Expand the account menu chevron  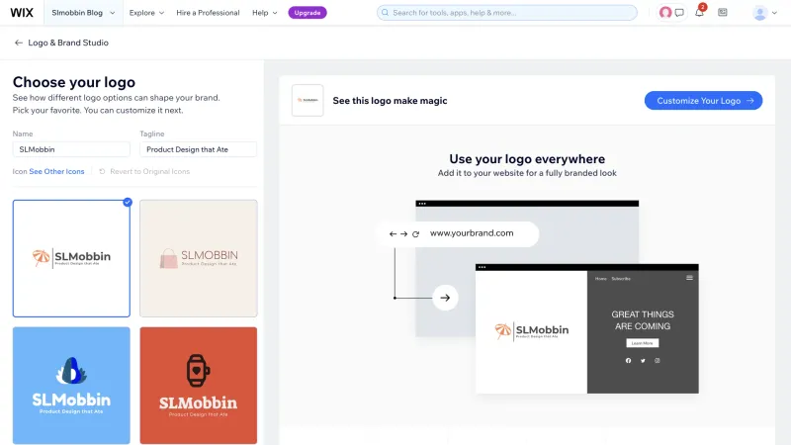click(x=774, y=13)
